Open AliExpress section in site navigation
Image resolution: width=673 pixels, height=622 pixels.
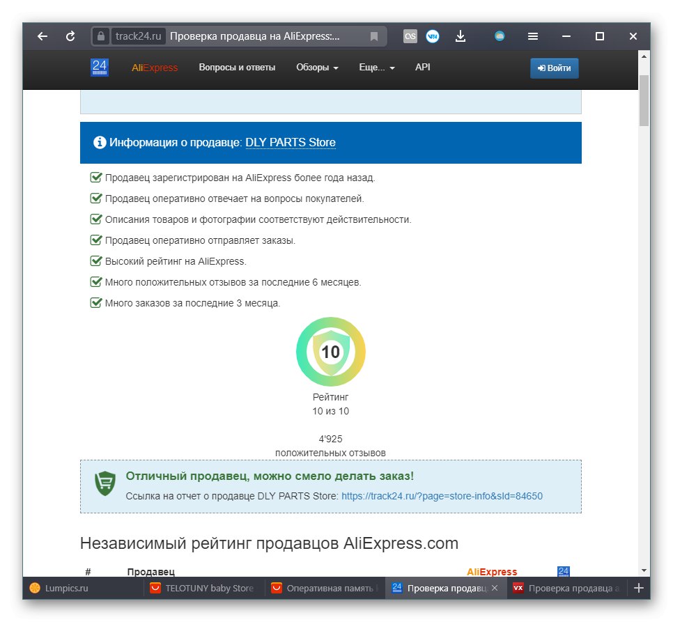click(155, 68)
